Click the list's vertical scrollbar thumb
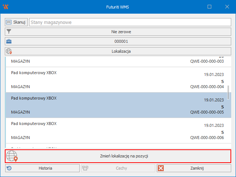The width and height of the screenshot is (236, 177). pyautogui.click(x=228, y=91)
